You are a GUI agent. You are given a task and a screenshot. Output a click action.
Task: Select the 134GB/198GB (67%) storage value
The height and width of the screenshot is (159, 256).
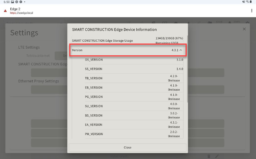pos(169,38)
